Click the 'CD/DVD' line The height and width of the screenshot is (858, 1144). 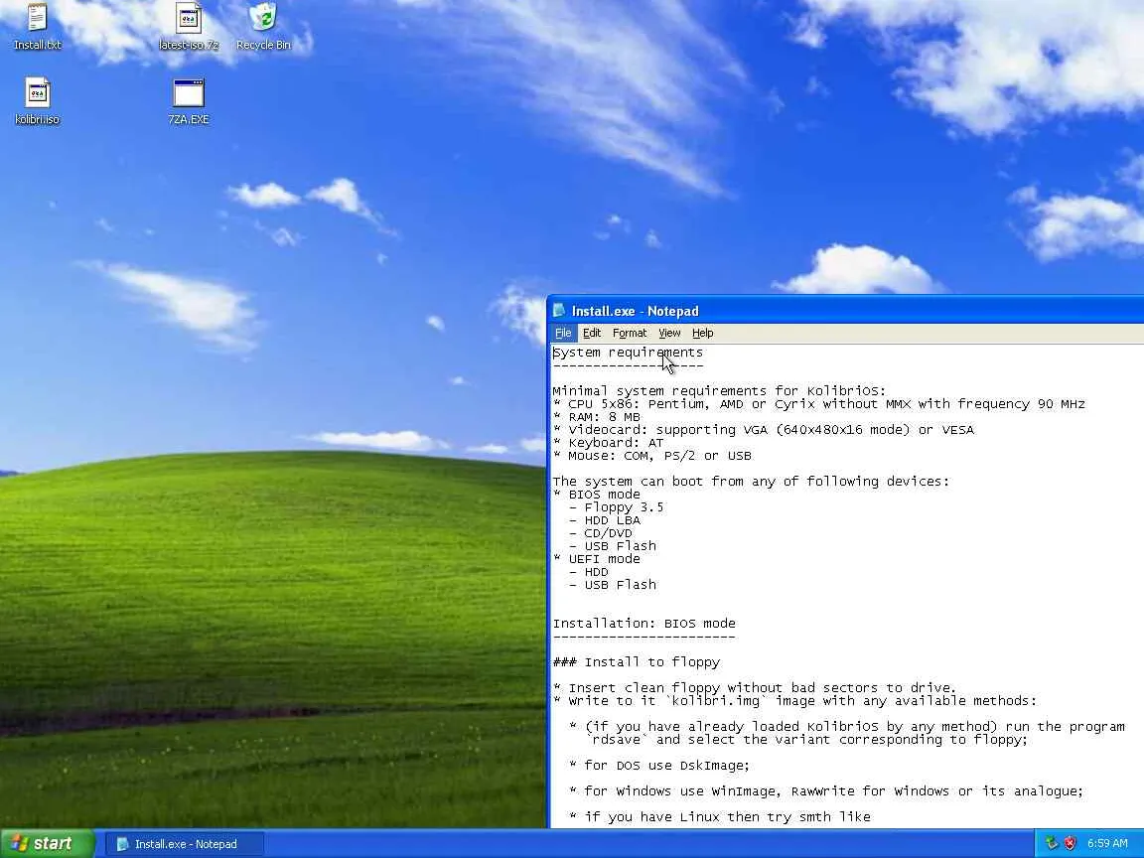point(601,533)
